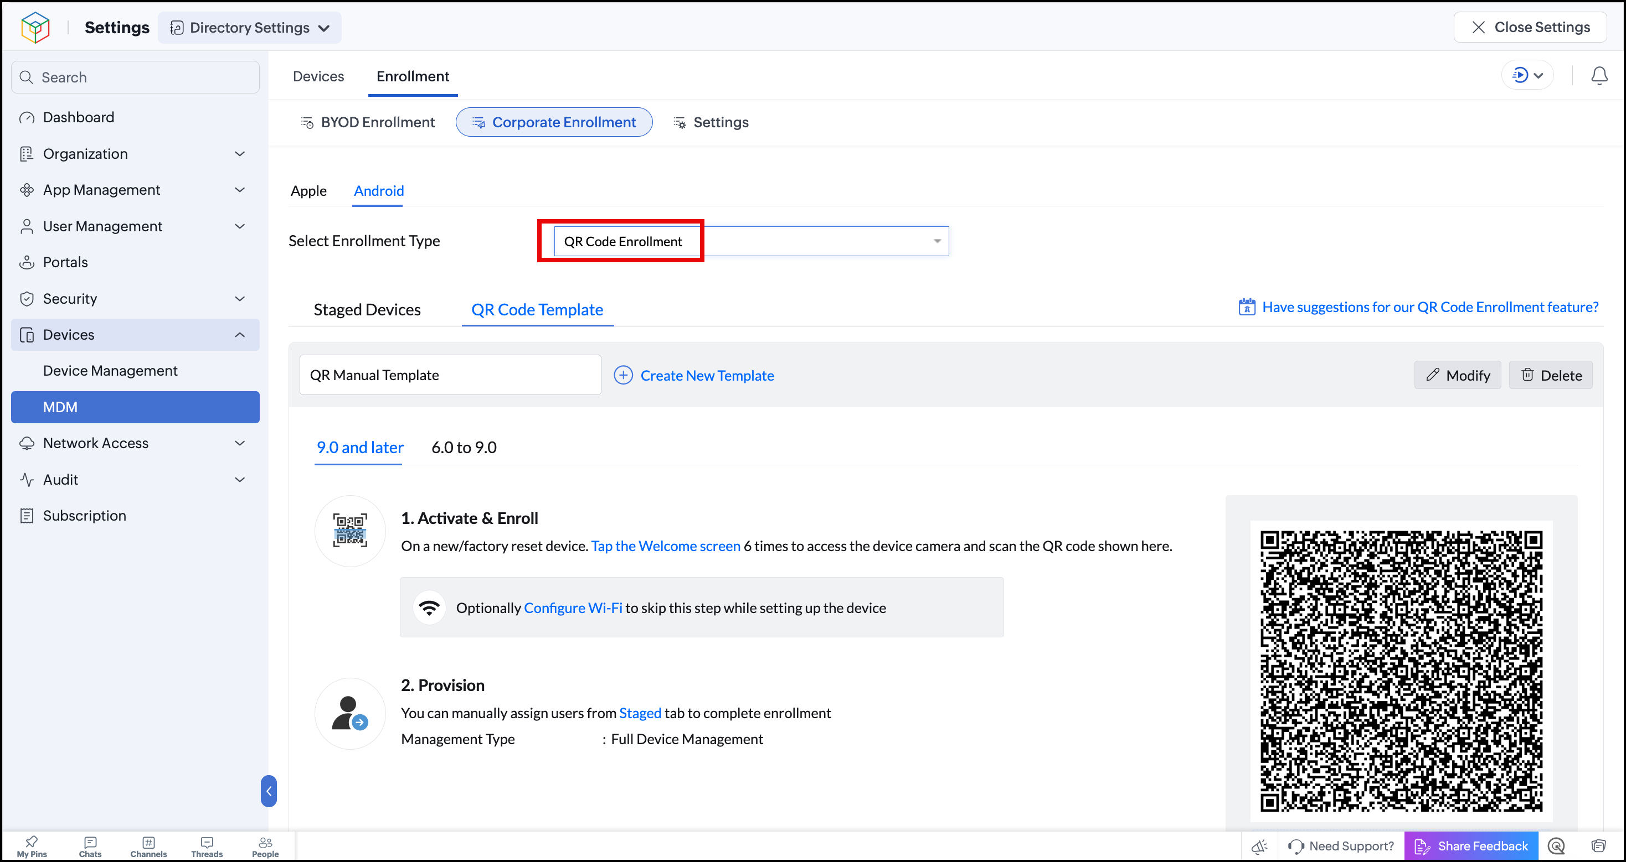Click Need Support? in the footer
The height and width of the screenshot is (862, 1626).
coord(1341,847)
